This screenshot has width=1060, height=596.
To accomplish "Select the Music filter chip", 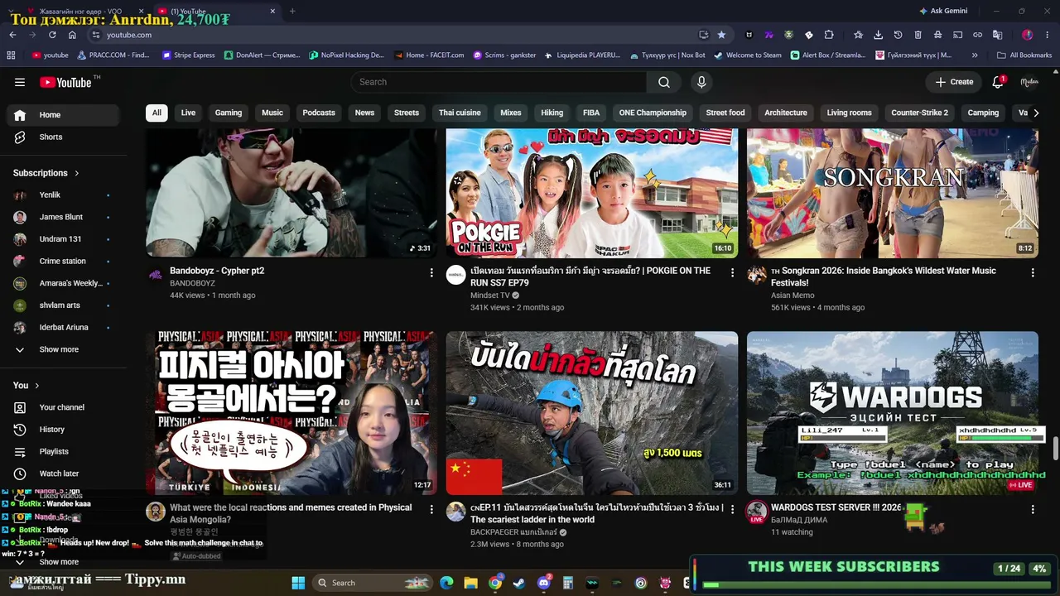I will 272,113.
